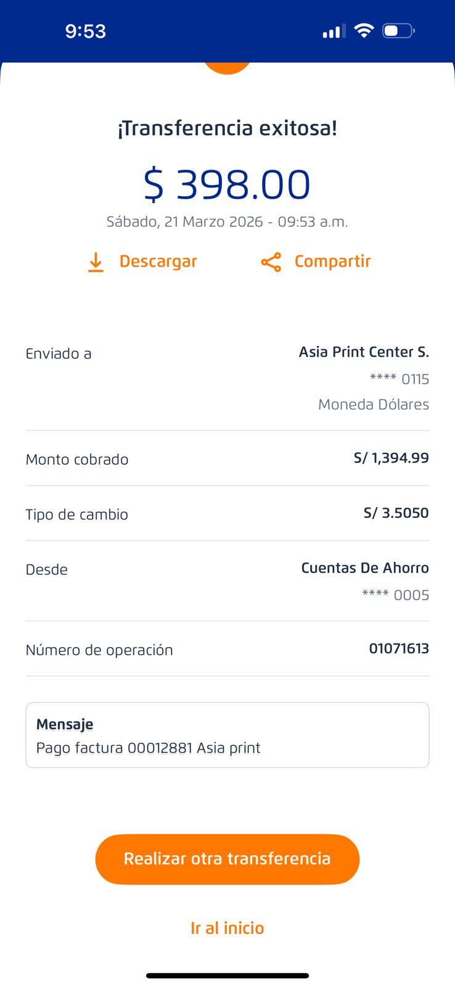Image resolution: width=455 pixels, height=987 pixels.
Task: Tap the home indicator bar at bottom
Action: point(227,975)
